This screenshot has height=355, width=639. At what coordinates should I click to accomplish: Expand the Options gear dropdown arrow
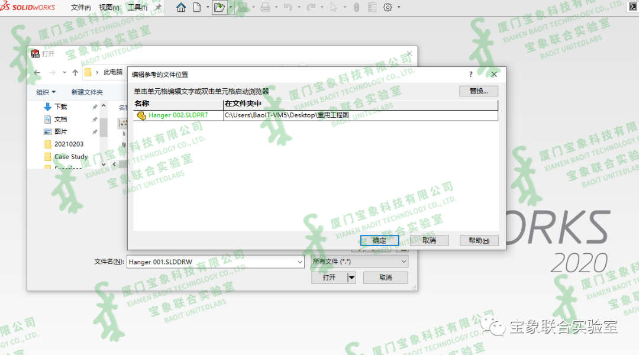click(x=399, y=7)
